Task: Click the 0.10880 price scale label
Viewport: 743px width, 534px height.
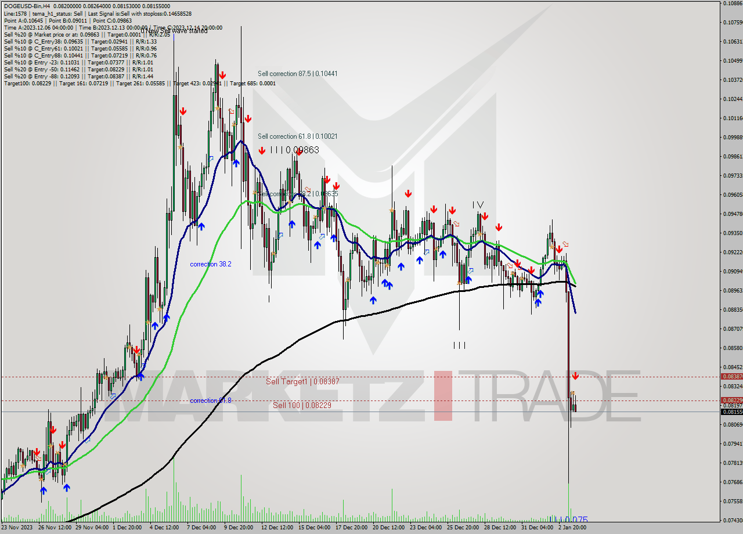Action: (x=732, y=3)
